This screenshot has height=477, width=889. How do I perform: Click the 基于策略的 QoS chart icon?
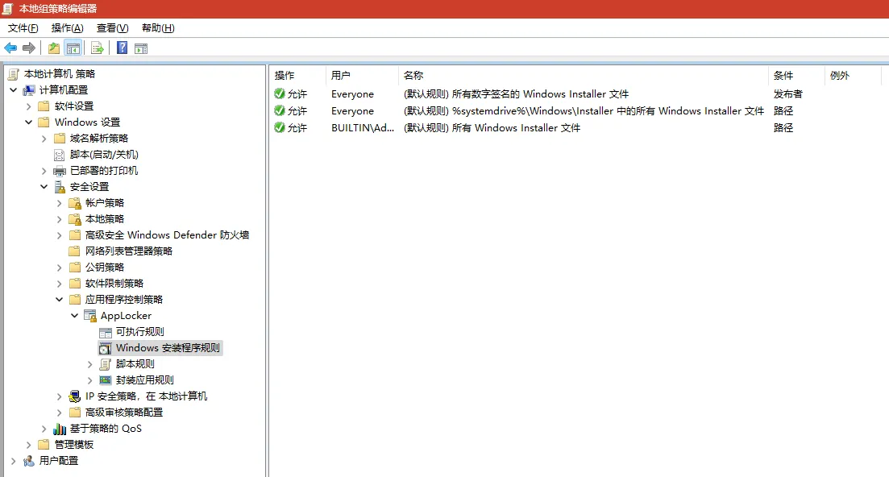coord(60,429)
